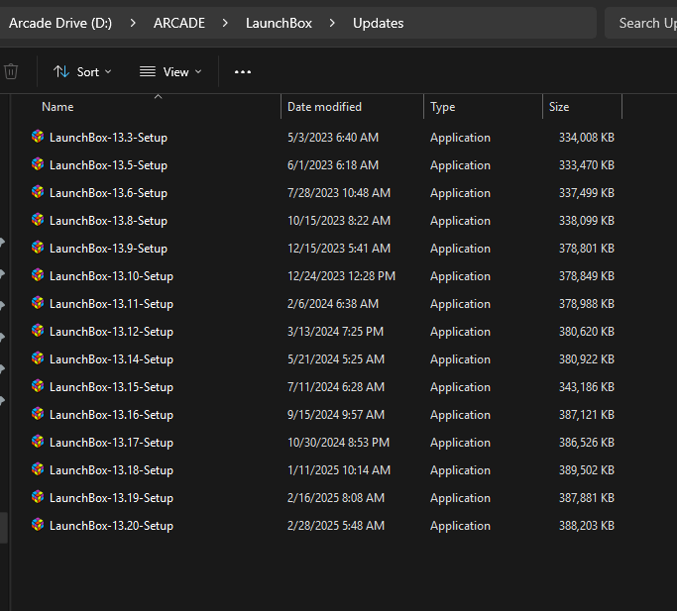The width and height of the screenshot is (677, 611).
Task: Click size value 389,502 KB
Action: pyautogui.click(x=587, y=470)
